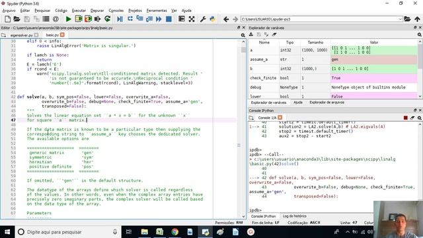Viewport: 423px width, 238px height.
Task: Go back with left arrow
Action: point(226,19)
